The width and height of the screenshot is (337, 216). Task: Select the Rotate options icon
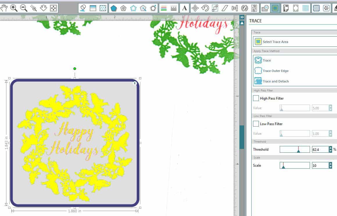(x=206, y=8)
